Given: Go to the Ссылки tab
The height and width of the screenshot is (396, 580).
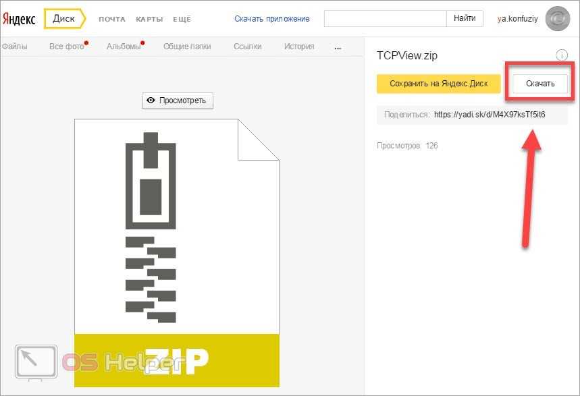Looking at the screenshot, I should click(x=247, y=47).
